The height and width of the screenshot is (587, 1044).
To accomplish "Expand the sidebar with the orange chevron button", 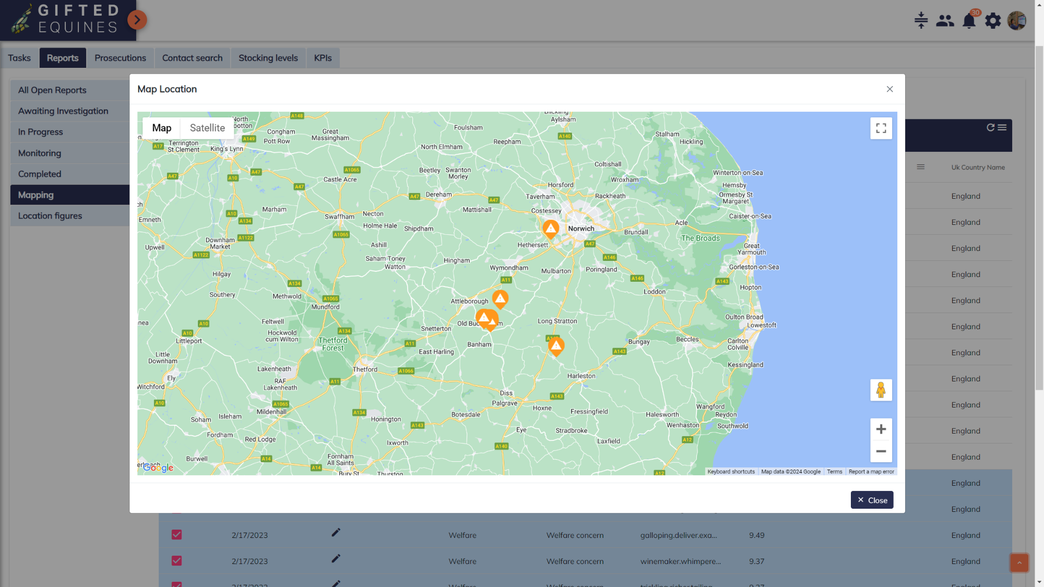I will [x=137, y=20].
